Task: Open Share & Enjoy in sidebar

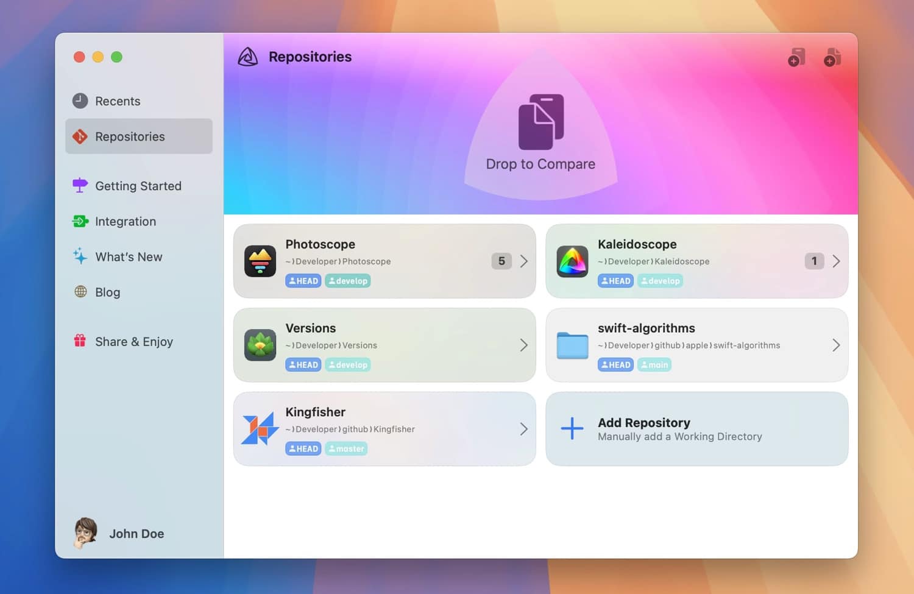Action: (x=139, y=341)
